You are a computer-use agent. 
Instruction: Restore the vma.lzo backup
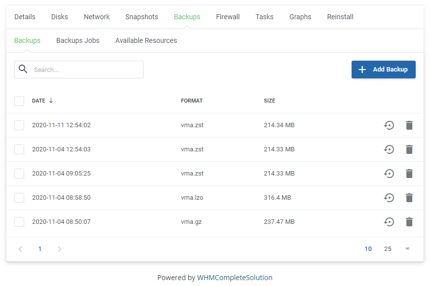[389, 198]
